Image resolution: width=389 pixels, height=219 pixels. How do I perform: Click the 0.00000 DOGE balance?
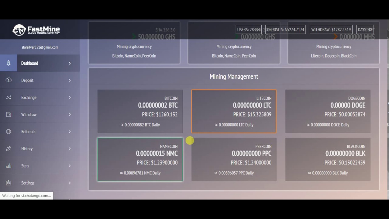(x=348, y=105)
